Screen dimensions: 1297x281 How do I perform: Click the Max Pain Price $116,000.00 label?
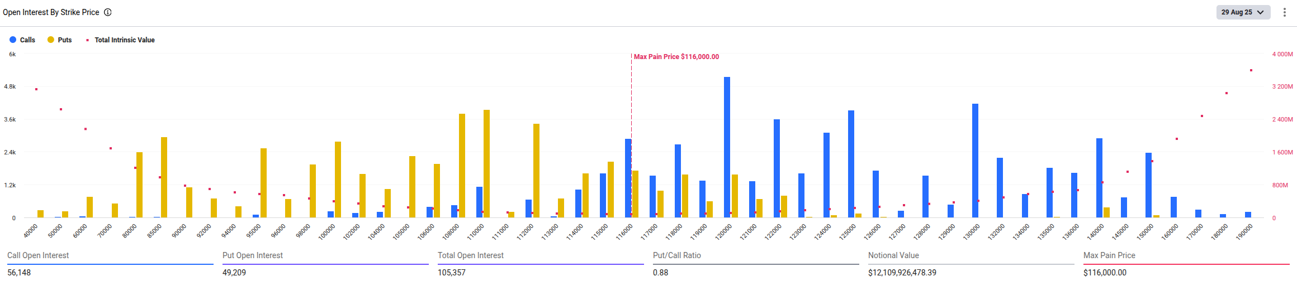(676, 57)
